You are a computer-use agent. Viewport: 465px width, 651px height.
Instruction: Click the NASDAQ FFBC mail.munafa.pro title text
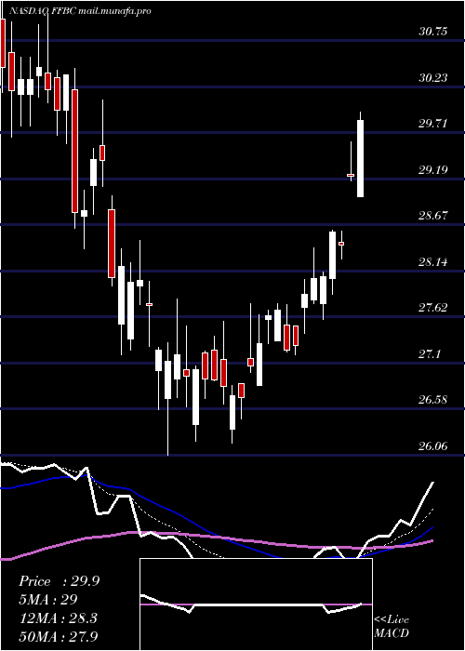pos(79,11)
